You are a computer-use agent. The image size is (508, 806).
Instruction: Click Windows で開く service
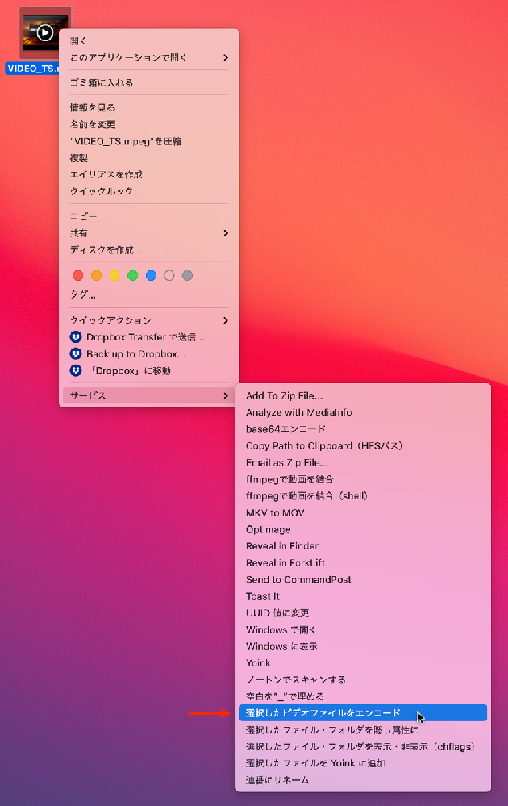point(363,629)
